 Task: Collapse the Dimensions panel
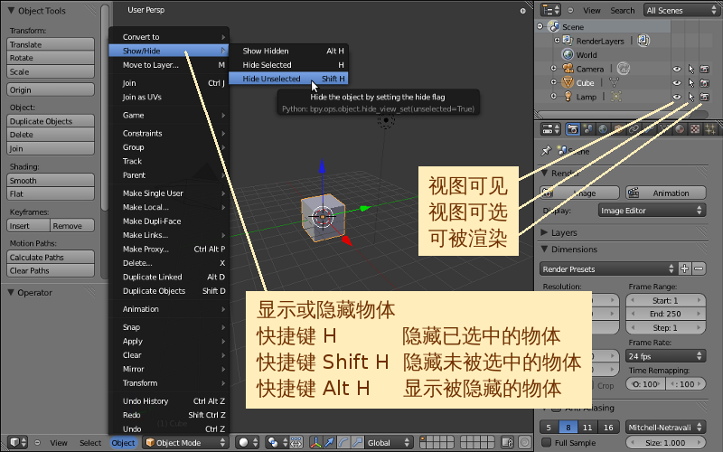tap(545, 250)
